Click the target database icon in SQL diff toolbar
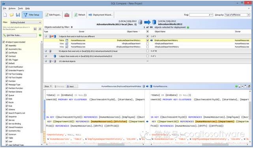This screenshot has height=148, width=253. click(x=151, y=86)
